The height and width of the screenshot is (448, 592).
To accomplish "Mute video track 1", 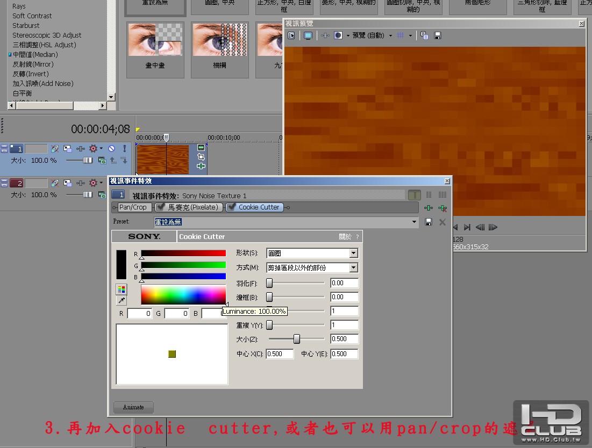I will [111, 149].
